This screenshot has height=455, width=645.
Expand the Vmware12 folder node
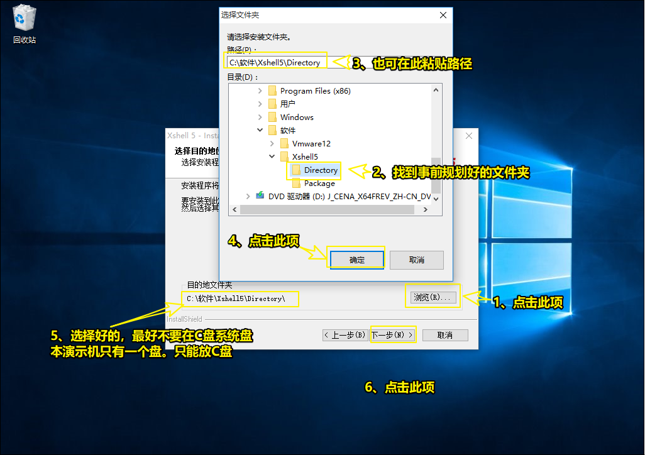pos(272,143)
